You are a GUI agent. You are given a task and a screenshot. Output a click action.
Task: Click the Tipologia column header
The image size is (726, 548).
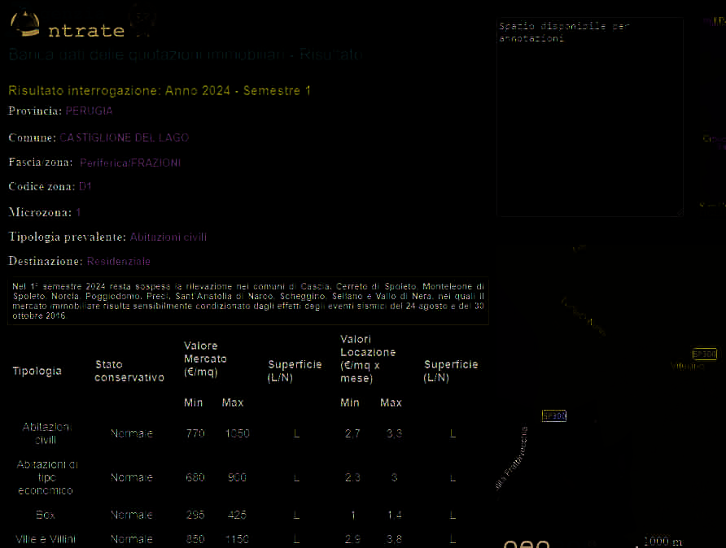tap(37, 371)
